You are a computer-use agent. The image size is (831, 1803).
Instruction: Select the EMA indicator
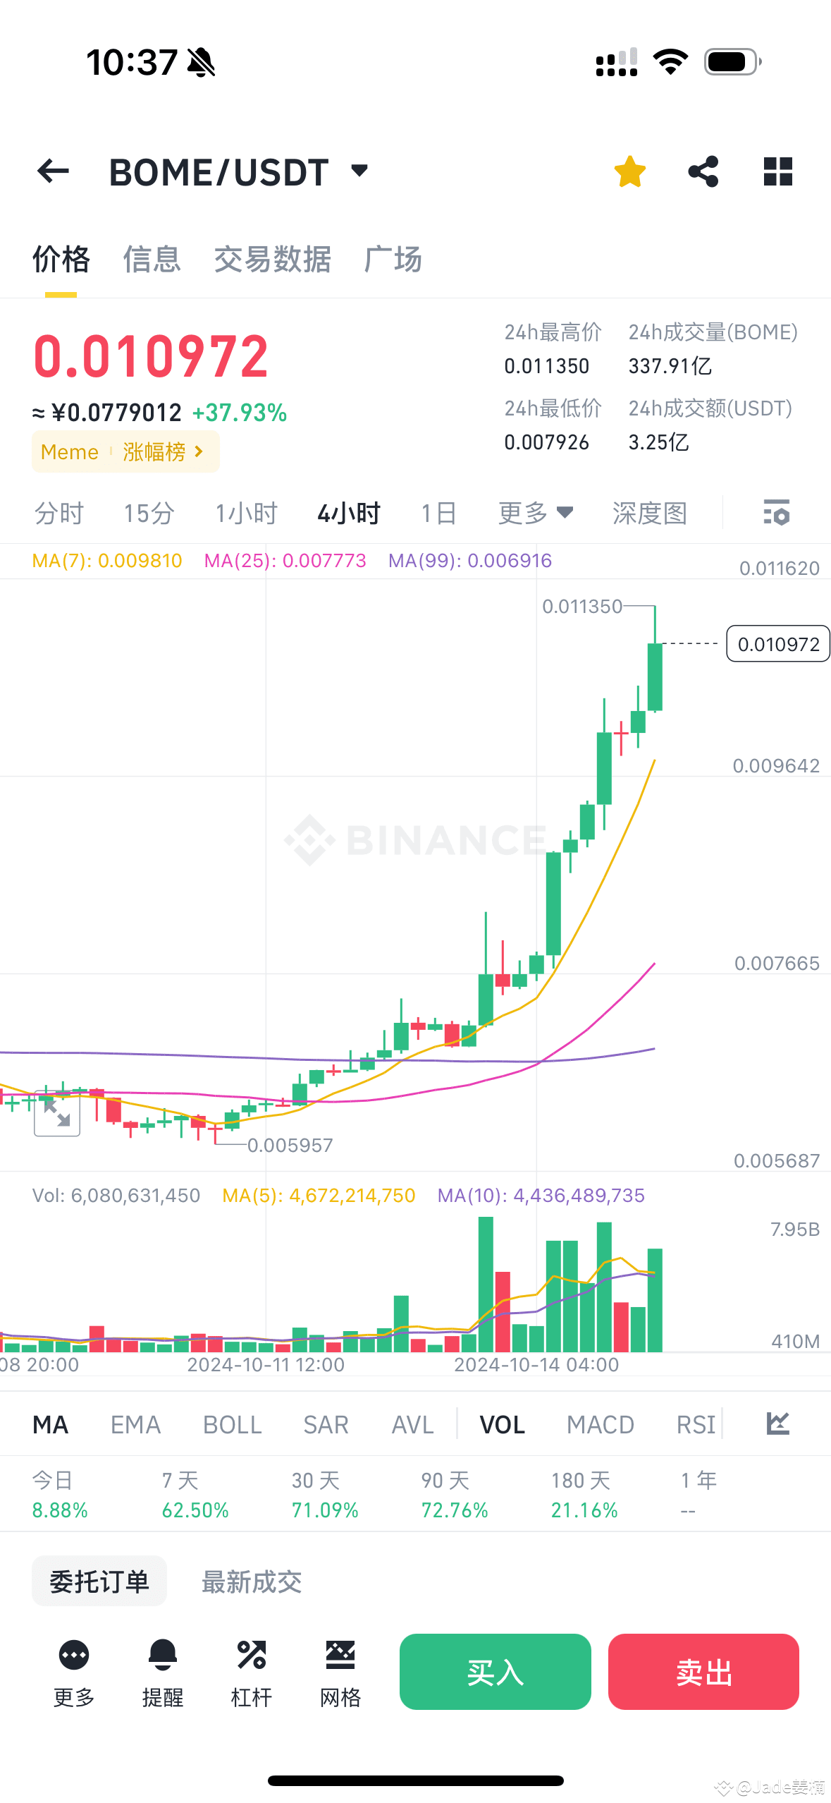[x=136, y=1425]
